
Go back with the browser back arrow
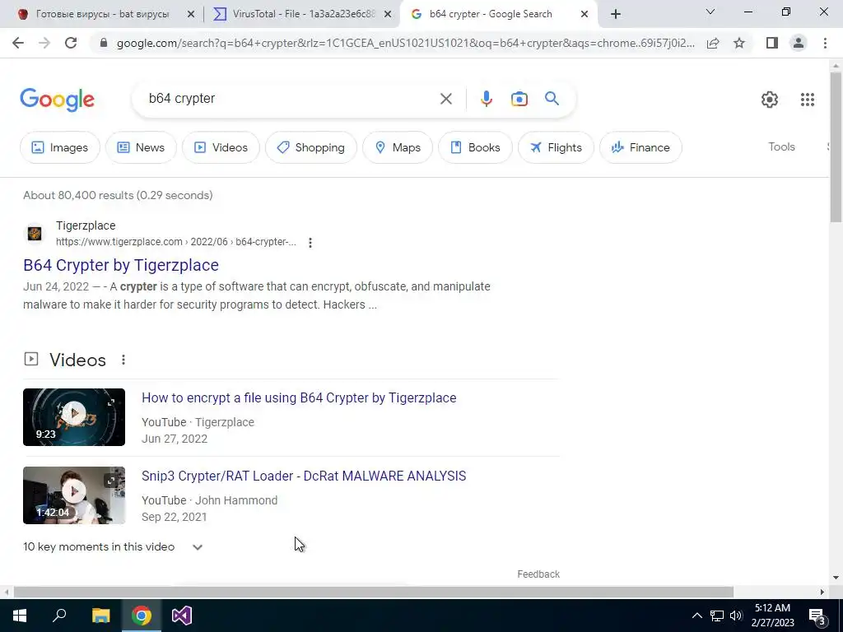pos(18,43)
